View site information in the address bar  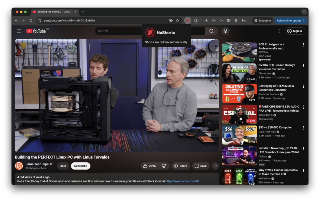(40, 20)
